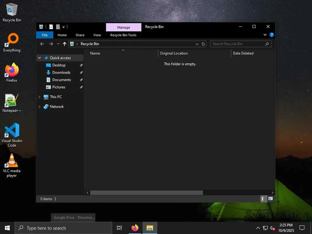Click the network tray icon
Viewport: 312px width, 234px height.
[265, 228]
